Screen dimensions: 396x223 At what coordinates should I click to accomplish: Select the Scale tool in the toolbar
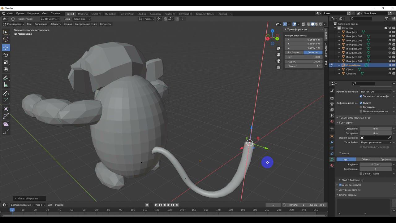[6, 62]
